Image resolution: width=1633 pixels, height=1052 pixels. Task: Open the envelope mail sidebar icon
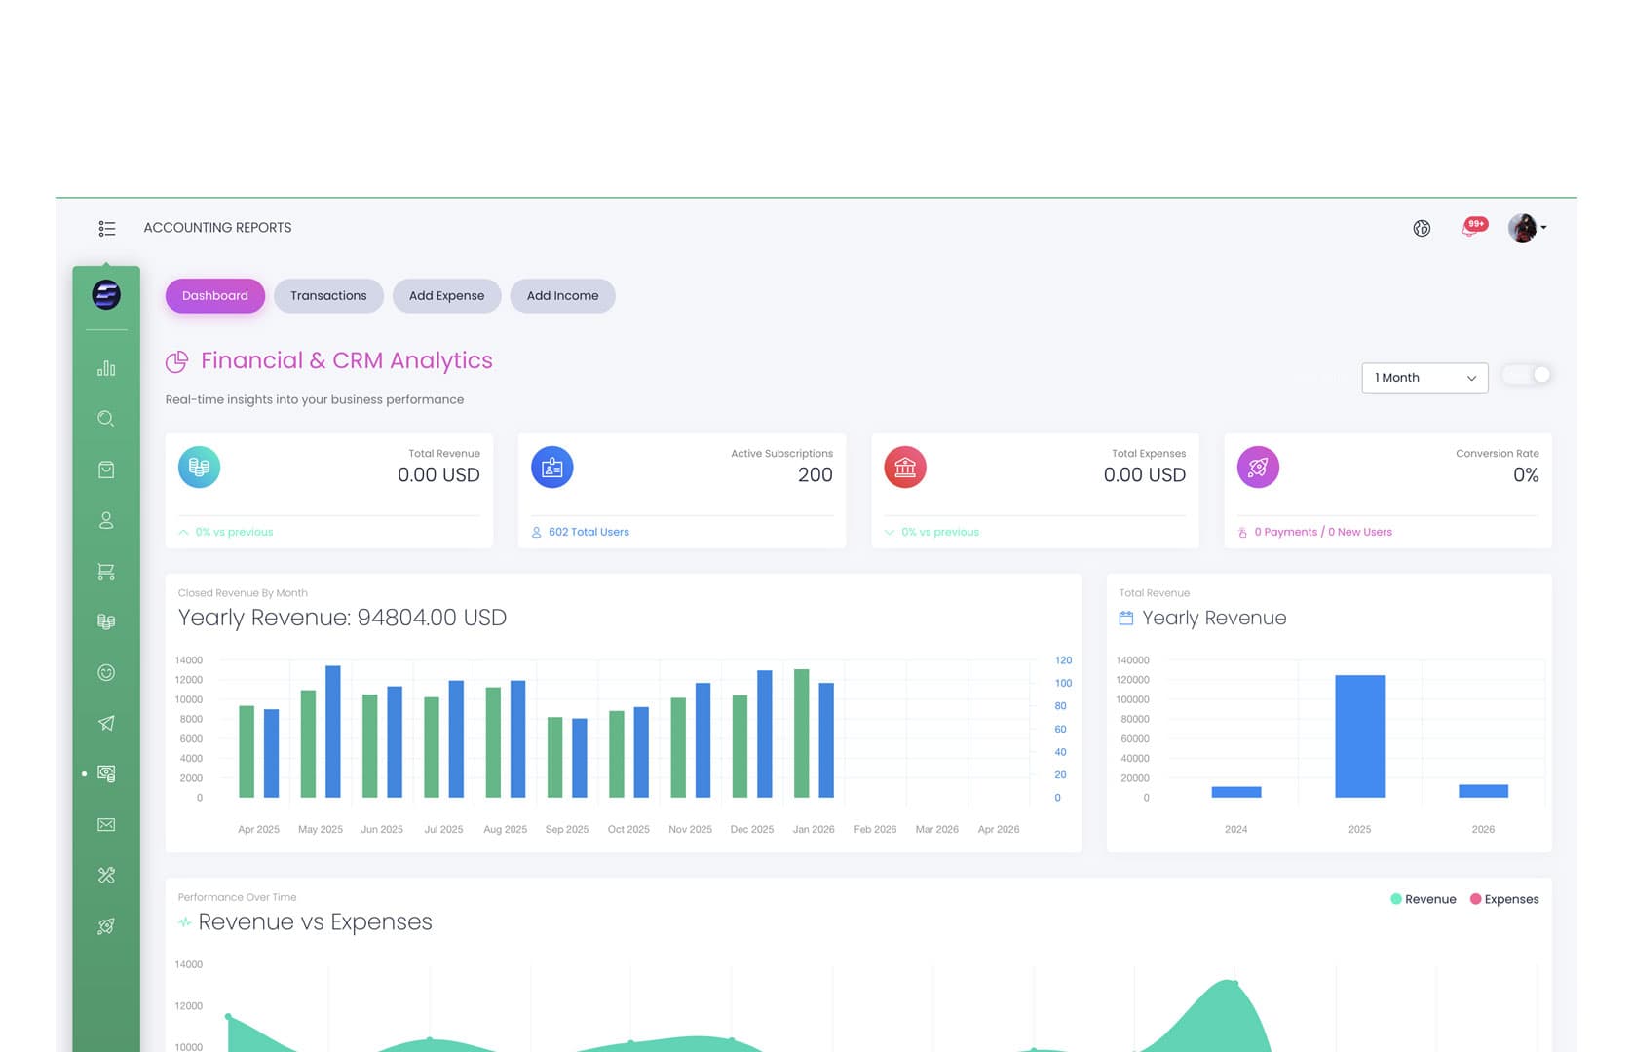[106, 824]
